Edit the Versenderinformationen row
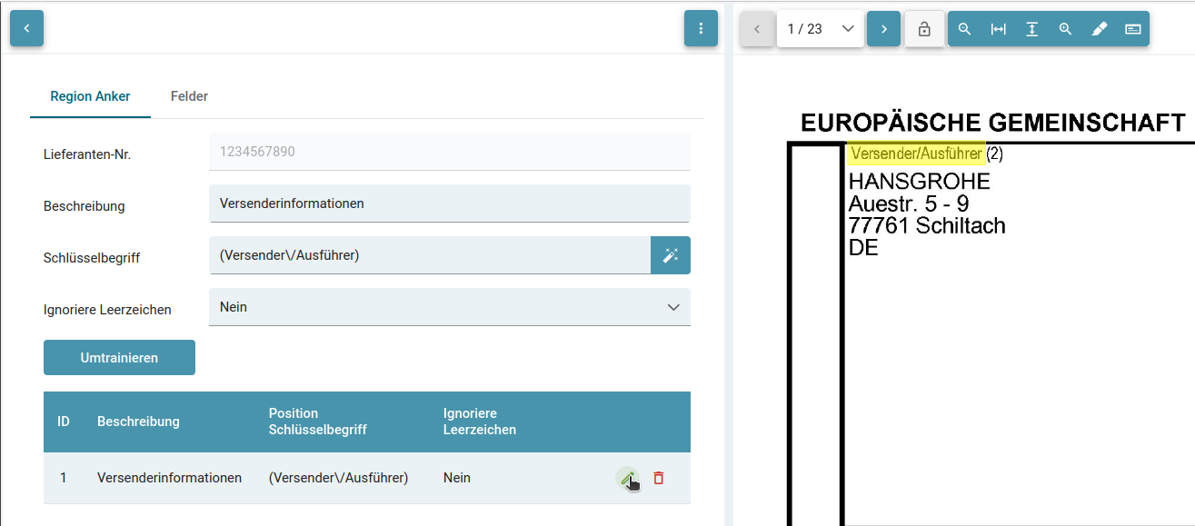 627,478
